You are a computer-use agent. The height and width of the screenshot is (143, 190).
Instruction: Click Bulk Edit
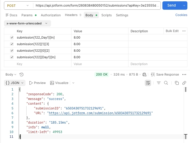click(172, 31)
